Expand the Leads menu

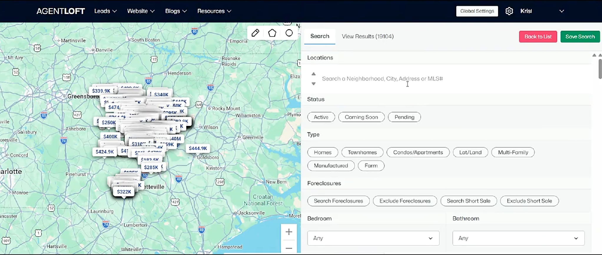(105, 11)
